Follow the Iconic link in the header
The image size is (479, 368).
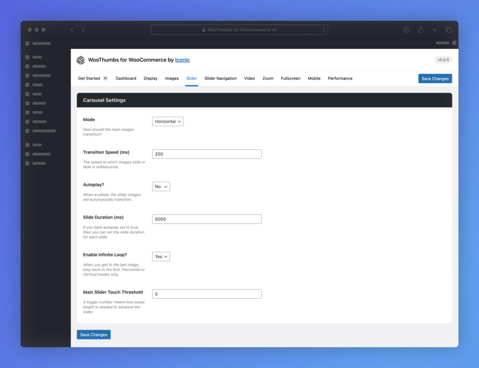[182, 60]
